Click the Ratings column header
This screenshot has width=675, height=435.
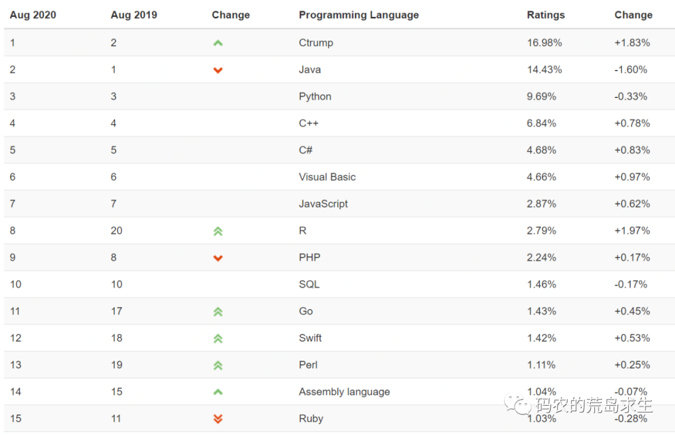(x=546, y=15)
